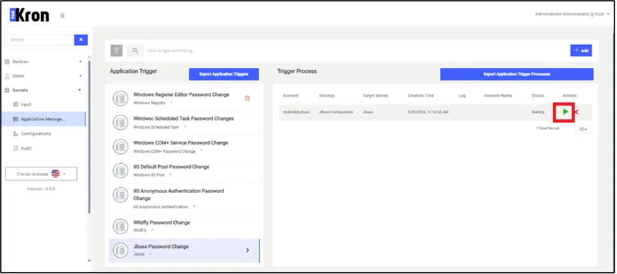Click the Creation Time column header

421,95
